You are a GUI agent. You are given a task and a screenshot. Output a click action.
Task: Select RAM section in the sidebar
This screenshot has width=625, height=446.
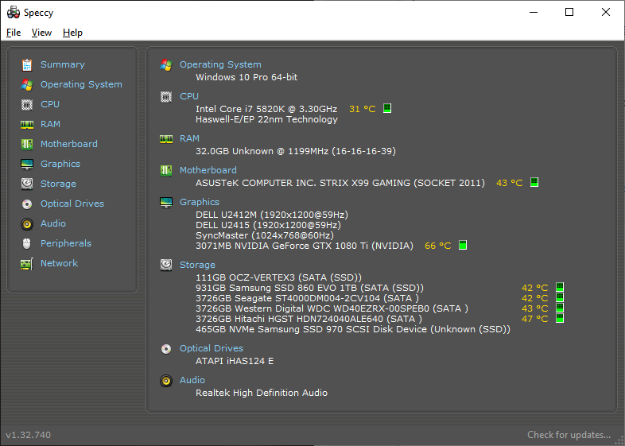tap(50, 124)
